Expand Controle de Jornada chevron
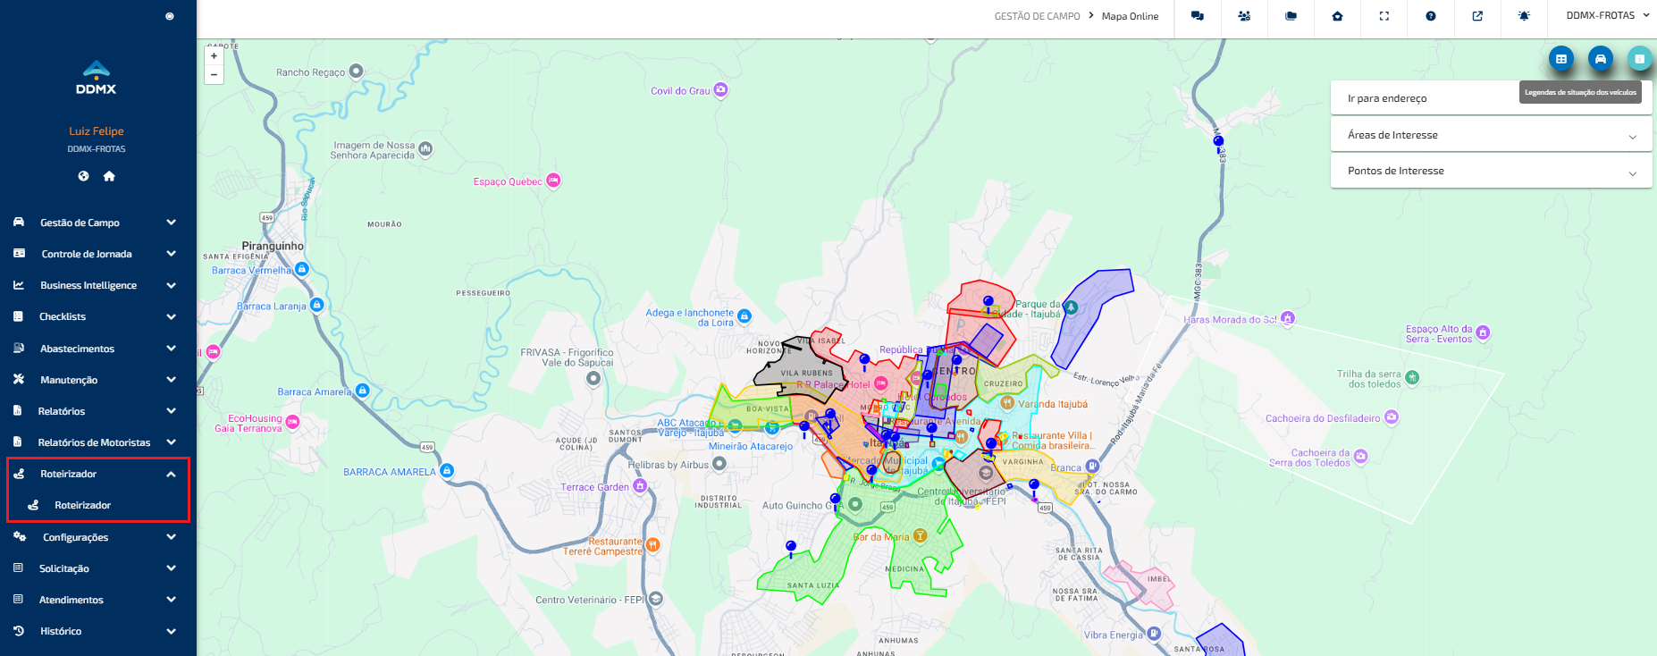Screen dimensions: 1657x656 coord(171,254)
